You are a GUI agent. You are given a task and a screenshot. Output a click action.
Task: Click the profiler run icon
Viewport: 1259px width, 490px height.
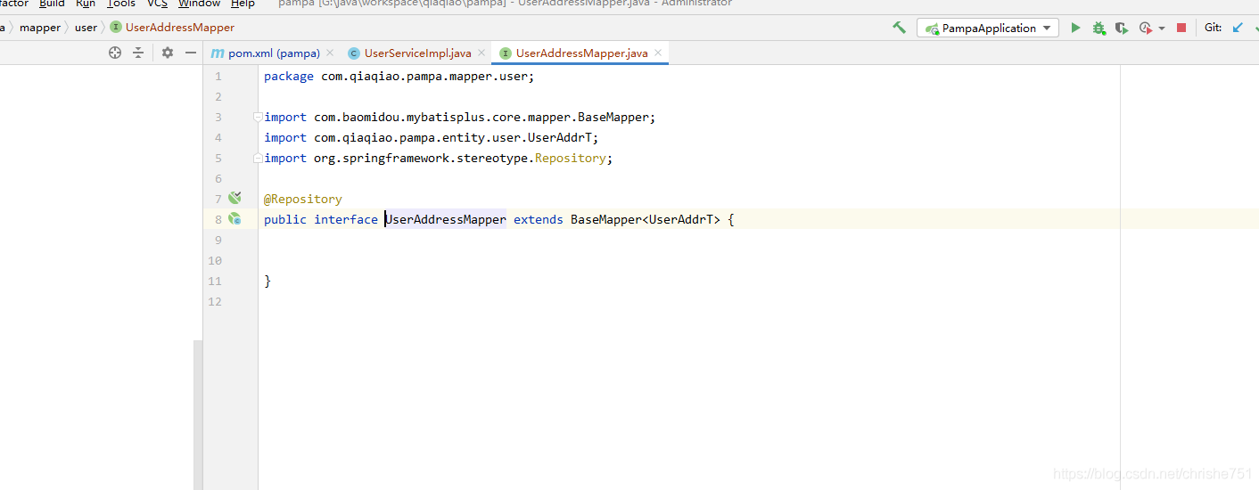(x=1146, y=28)
